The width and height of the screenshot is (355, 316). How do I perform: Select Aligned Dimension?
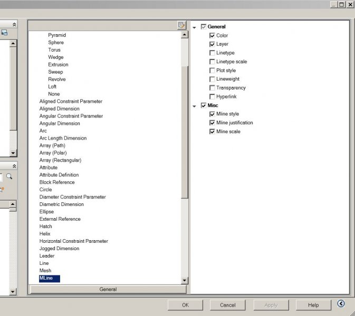click(x=59, y=108)
